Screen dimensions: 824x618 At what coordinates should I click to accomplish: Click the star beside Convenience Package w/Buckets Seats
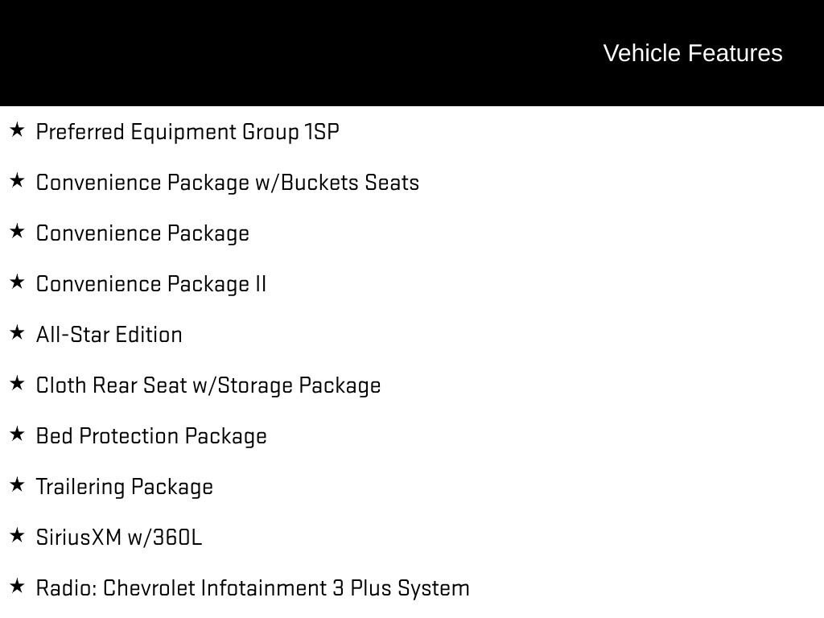point(17,180)
